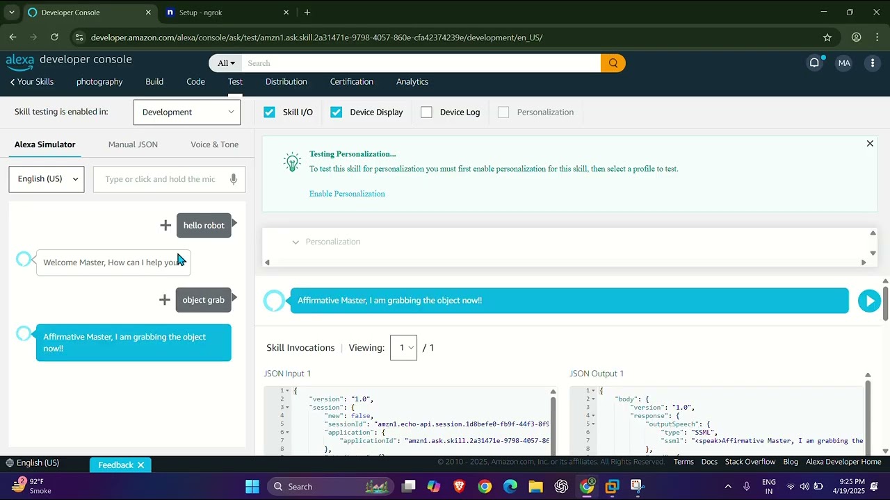The height and width of the screenshot is (500, 890).
Task: Click the microphone icon in utterance box
Action: coord(234,179)
